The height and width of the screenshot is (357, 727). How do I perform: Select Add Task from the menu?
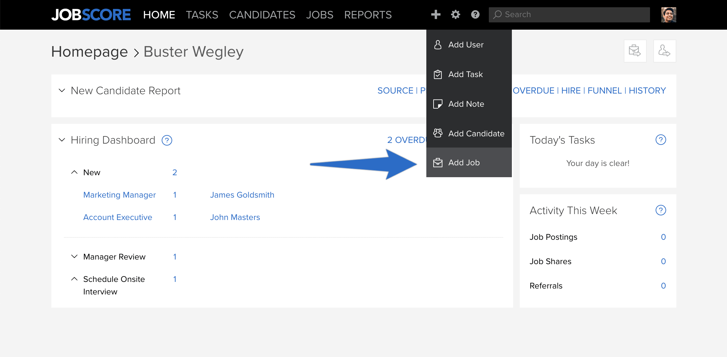[469, 74]
